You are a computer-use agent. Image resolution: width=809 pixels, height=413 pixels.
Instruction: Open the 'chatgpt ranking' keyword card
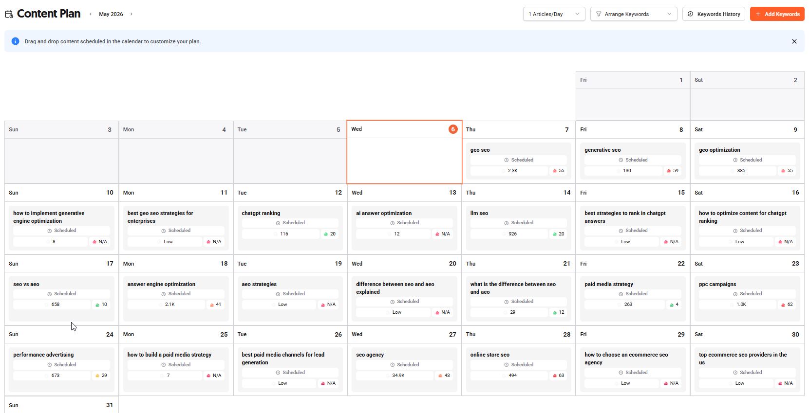point(290,228)
